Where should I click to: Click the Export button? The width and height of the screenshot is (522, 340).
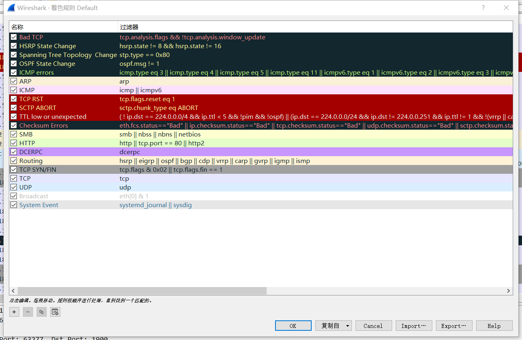pos(454,326)
